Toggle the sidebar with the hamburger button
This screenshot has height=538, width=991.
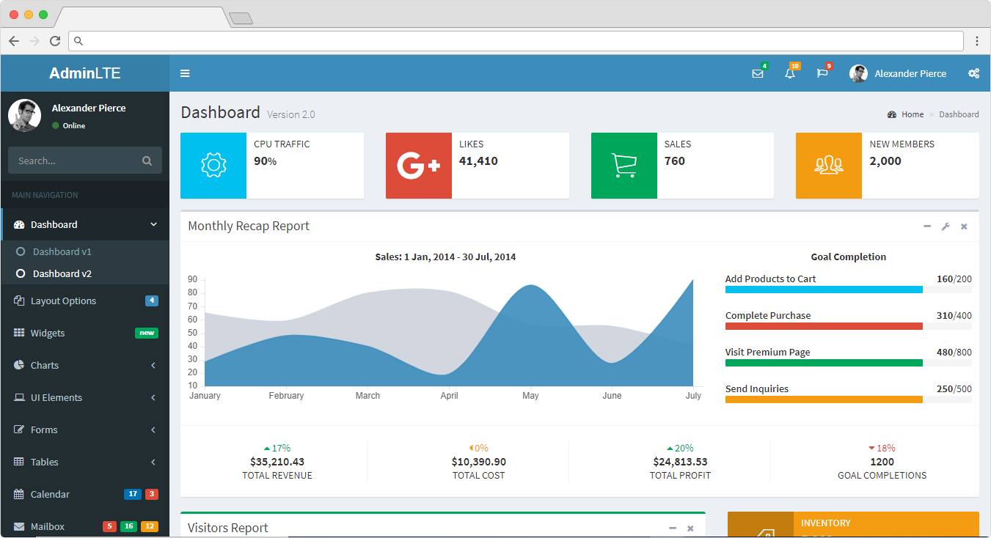click(185, 73)
